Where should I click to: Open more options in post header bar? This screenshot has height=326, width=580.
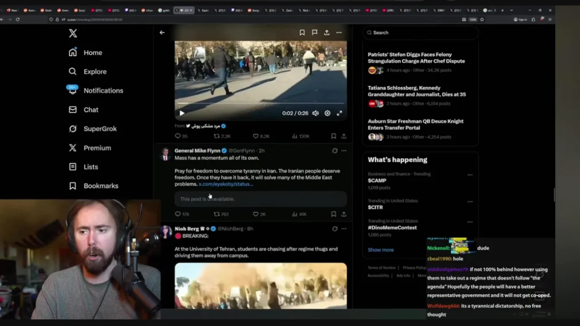(339, 33)
